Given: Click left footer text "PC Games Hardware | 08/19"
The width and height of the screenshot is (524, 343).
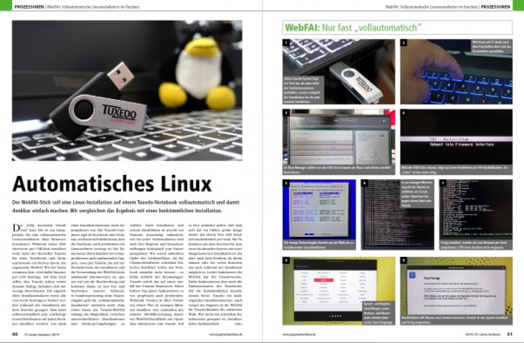Looking at the screenshot, I should (x=42, y=334).
